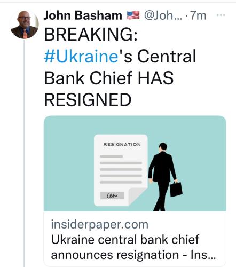Open John Basham's profile avatar photo

tap(25, 25)
